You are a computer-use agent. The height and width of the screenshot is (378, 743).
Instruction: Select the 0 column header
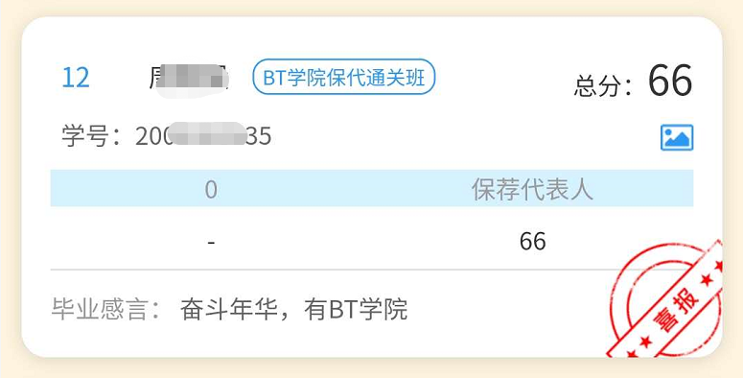[211, 190]
